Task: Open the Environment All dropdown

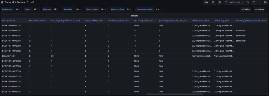Action: 18,9
